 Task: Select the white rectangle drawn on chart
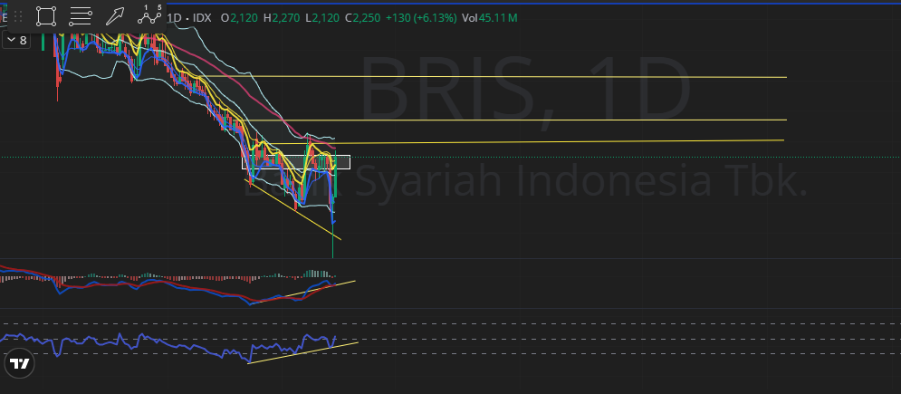coord(295,162)
